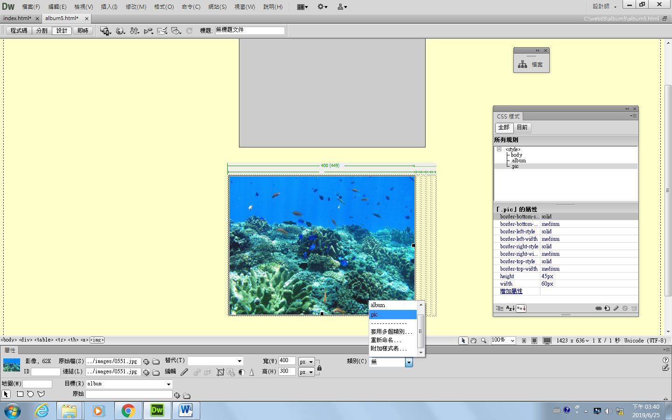Click the edit image pencil icon

pyautogui.click(x=184, y=372)
